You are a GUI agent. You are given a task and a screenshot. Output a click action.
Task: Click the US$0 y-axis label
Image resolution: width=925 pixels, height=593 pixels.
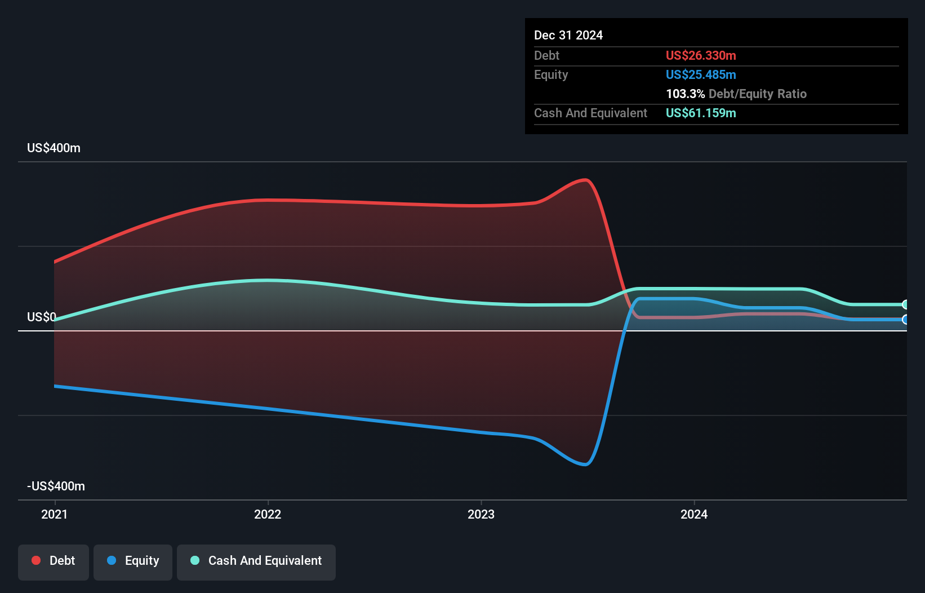(x=42, y=317)
